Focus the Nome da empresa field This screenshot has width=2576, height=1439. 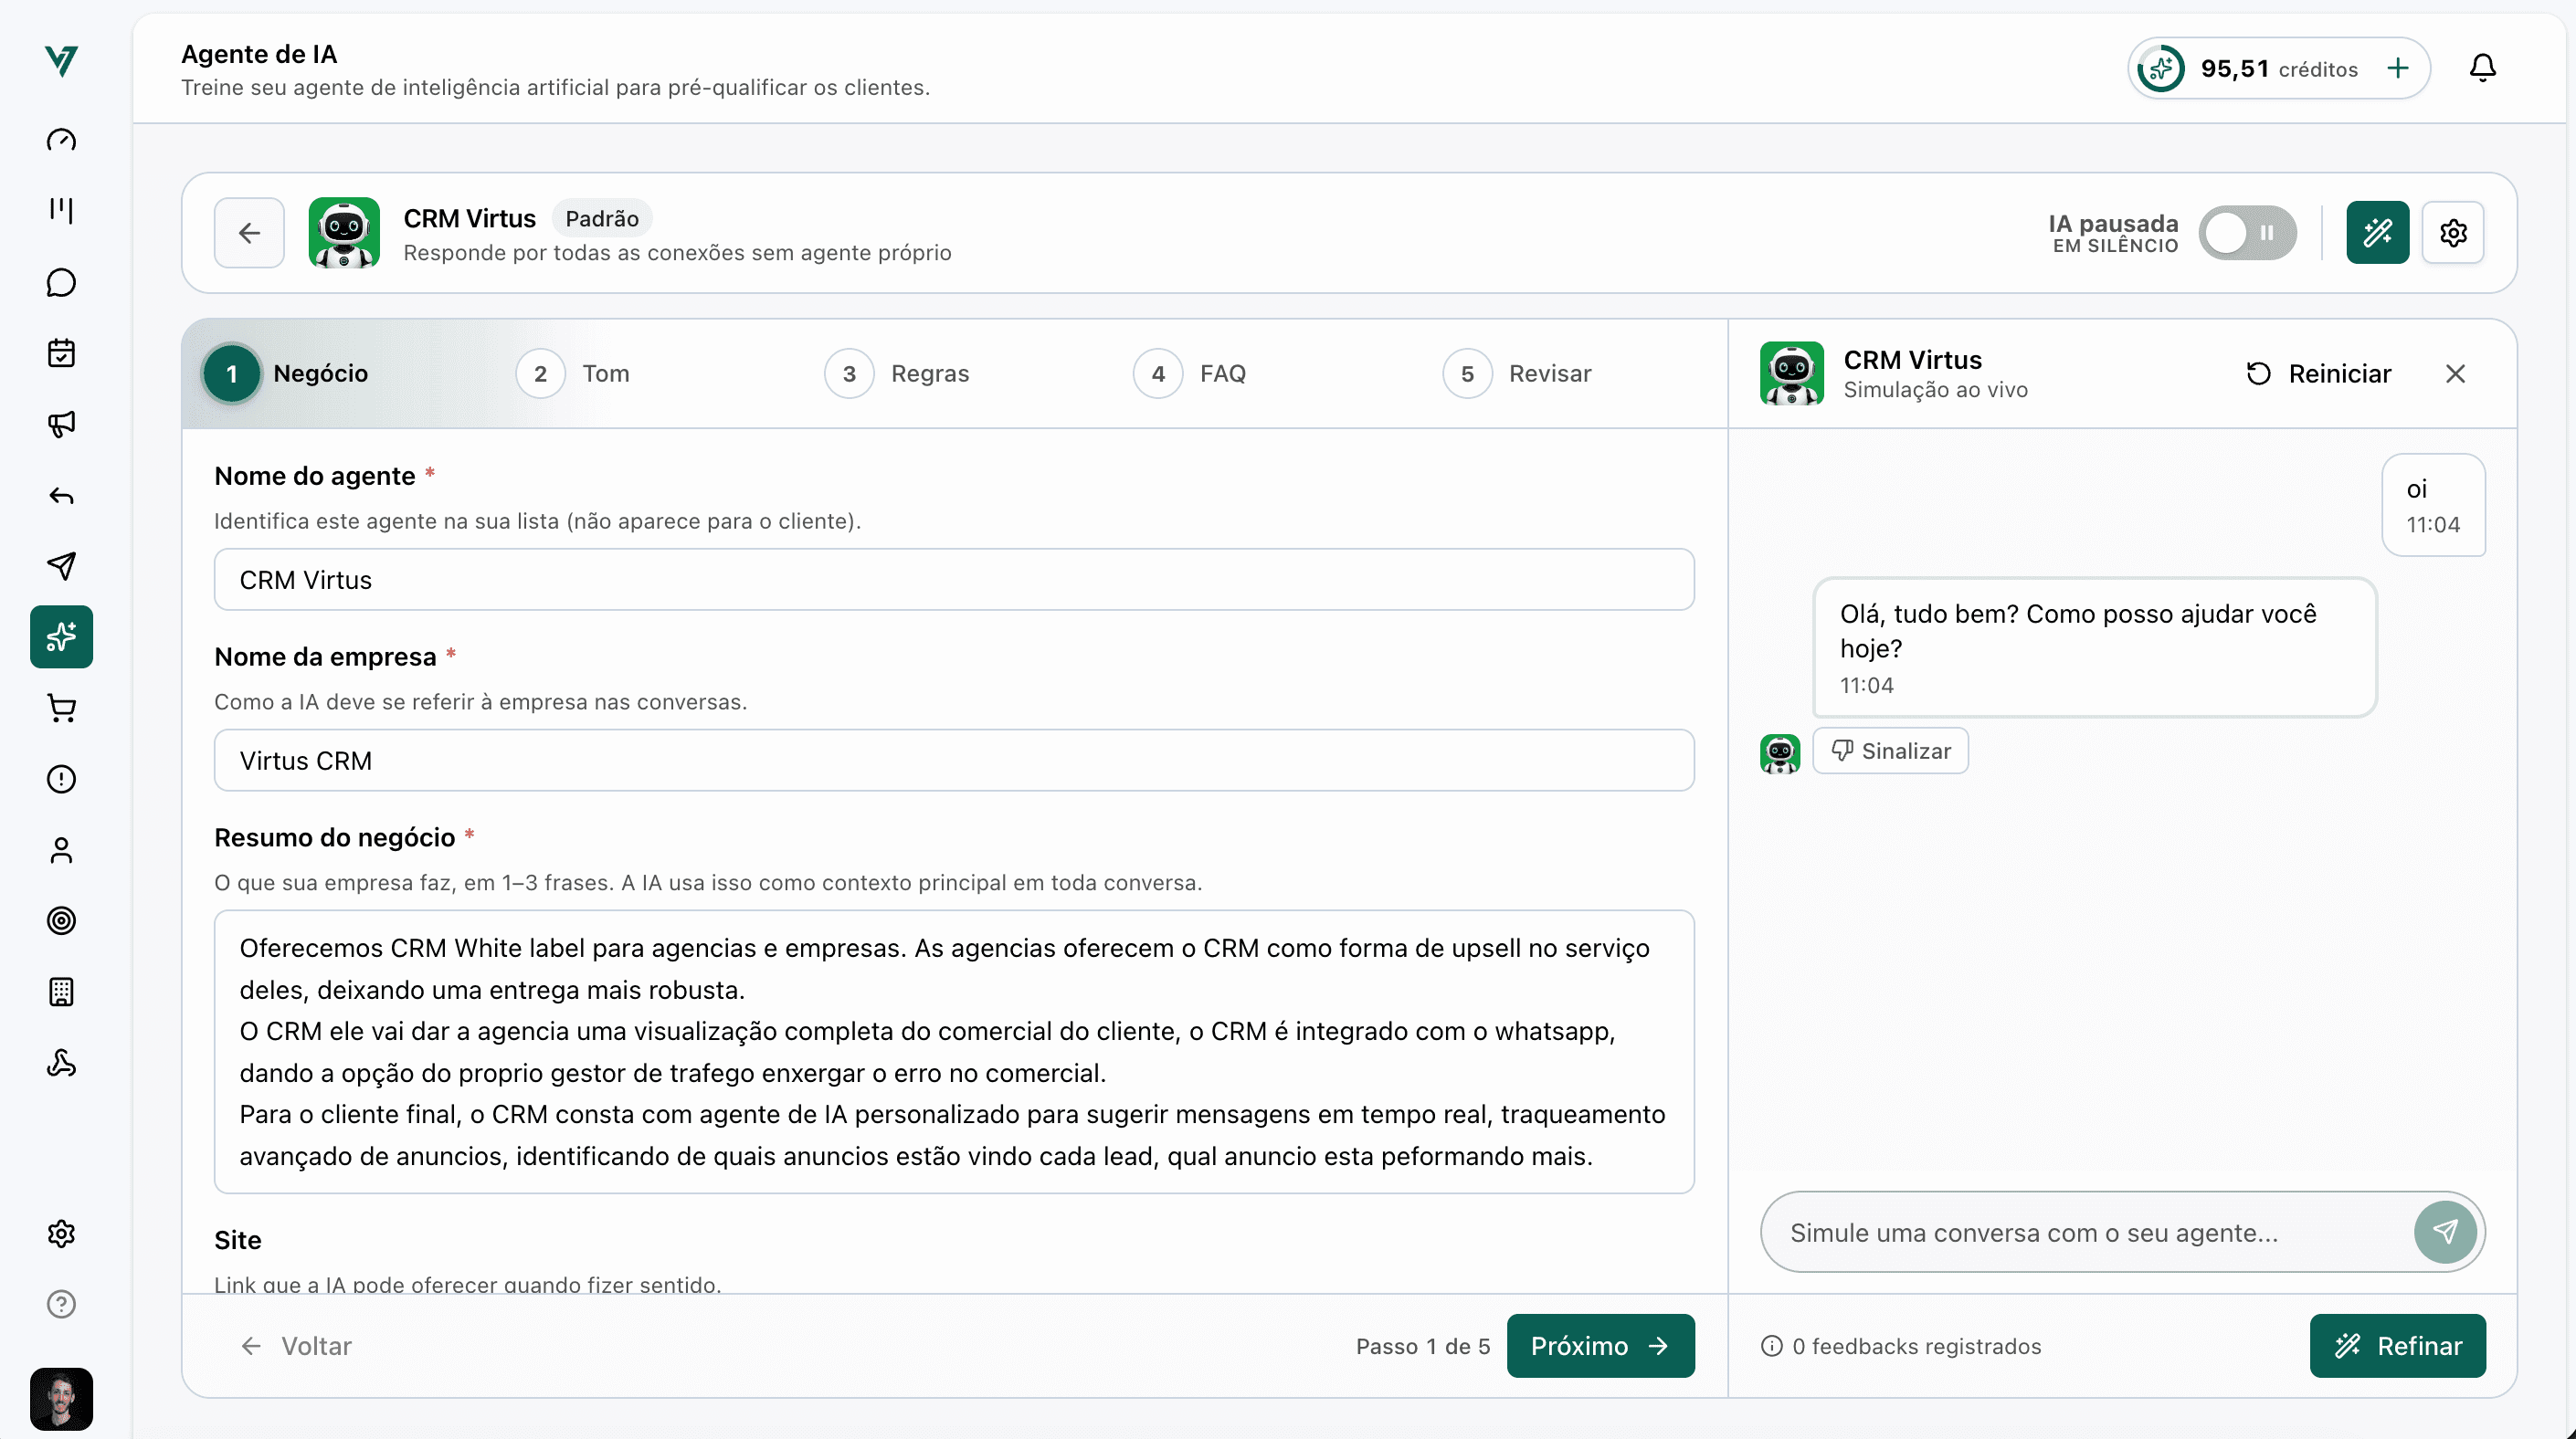[954, 761]
